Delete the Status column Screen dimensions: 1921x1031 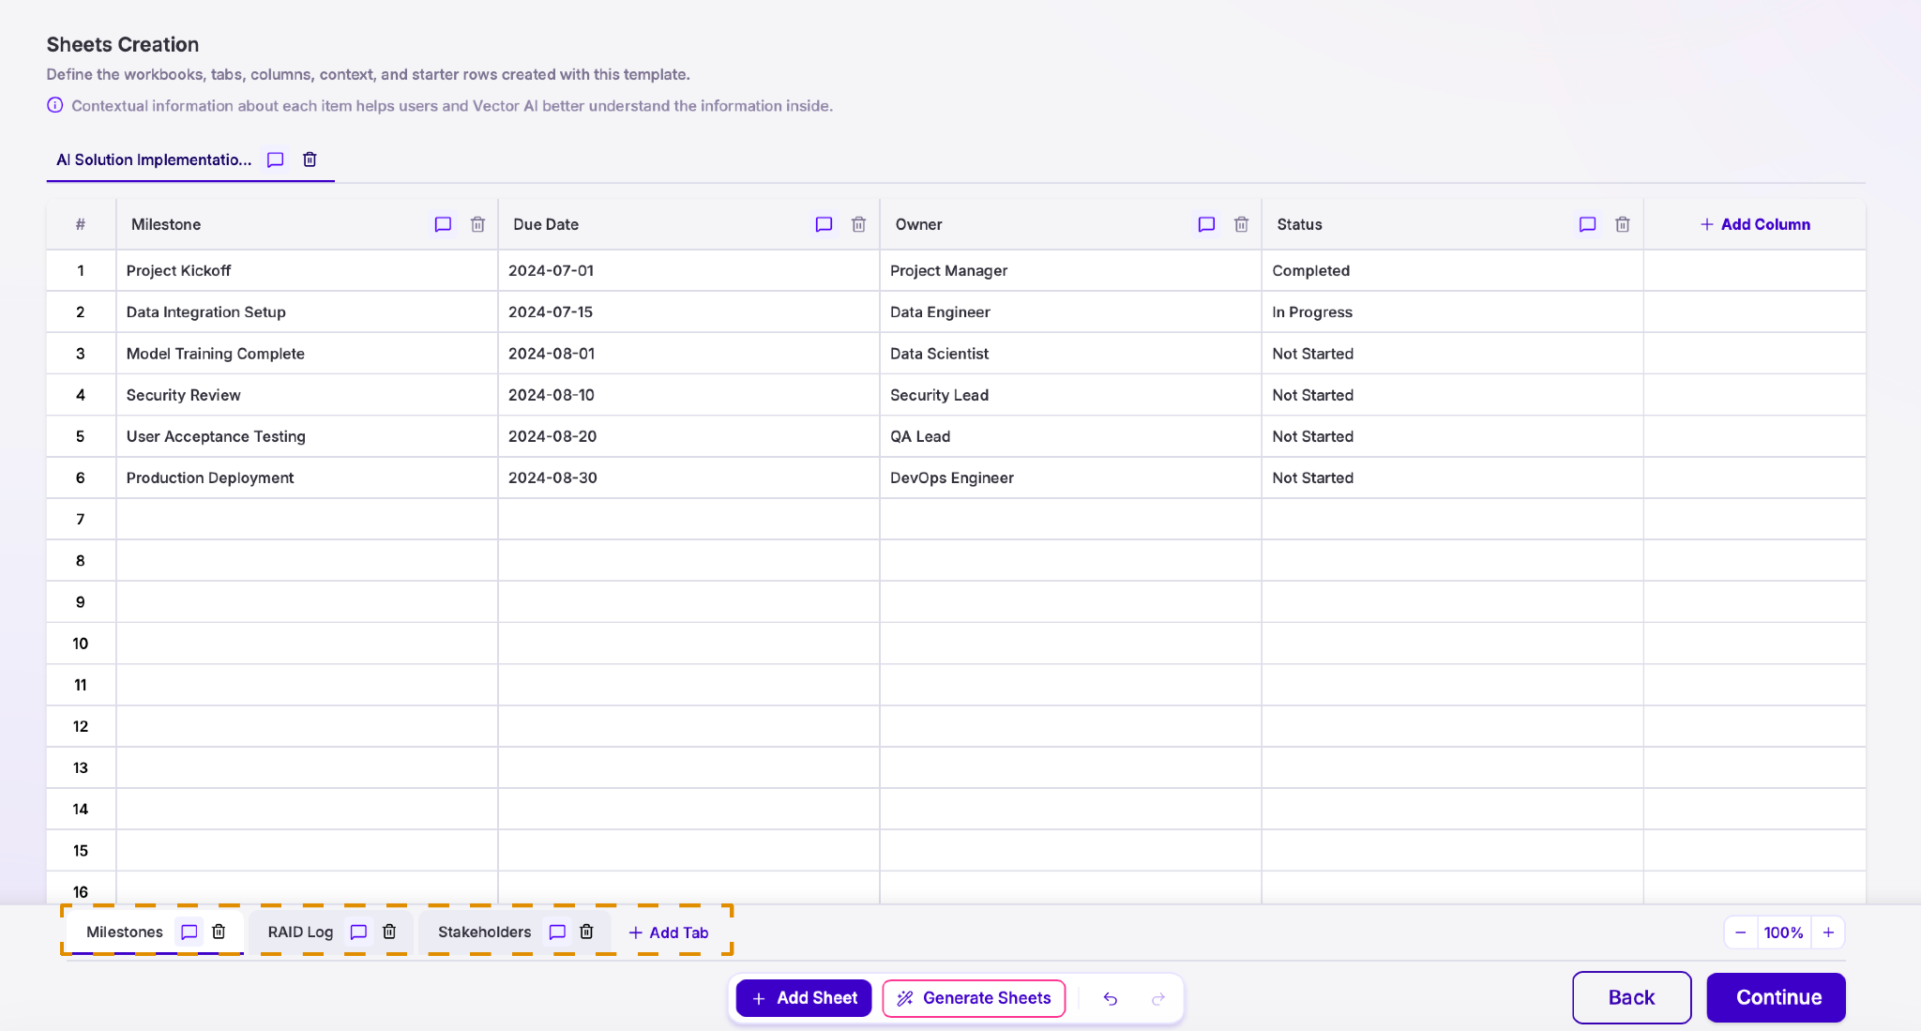[1622, 224]
